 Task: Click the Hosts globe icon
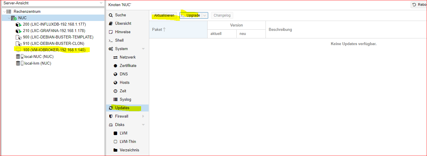(115, 83)
